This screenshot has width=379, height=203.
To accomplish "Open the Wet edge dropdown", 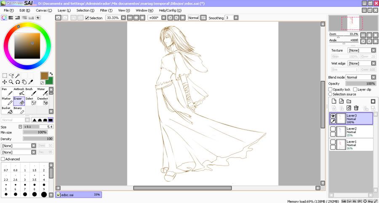I will 374,63.
